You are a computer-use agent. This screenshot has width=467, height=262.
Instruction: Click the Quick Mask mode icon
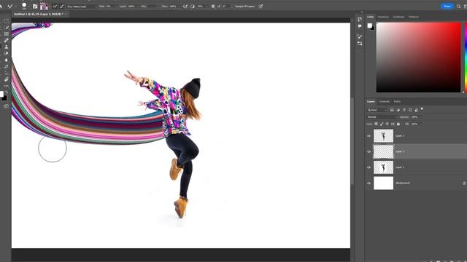coord(7,106)
